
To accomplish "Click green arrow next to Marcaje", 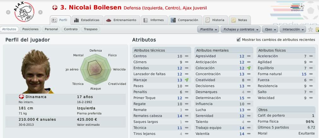I will (186, 80).
